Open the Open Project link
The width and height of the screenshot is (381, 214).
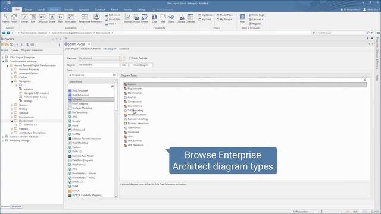click(71, 49)
